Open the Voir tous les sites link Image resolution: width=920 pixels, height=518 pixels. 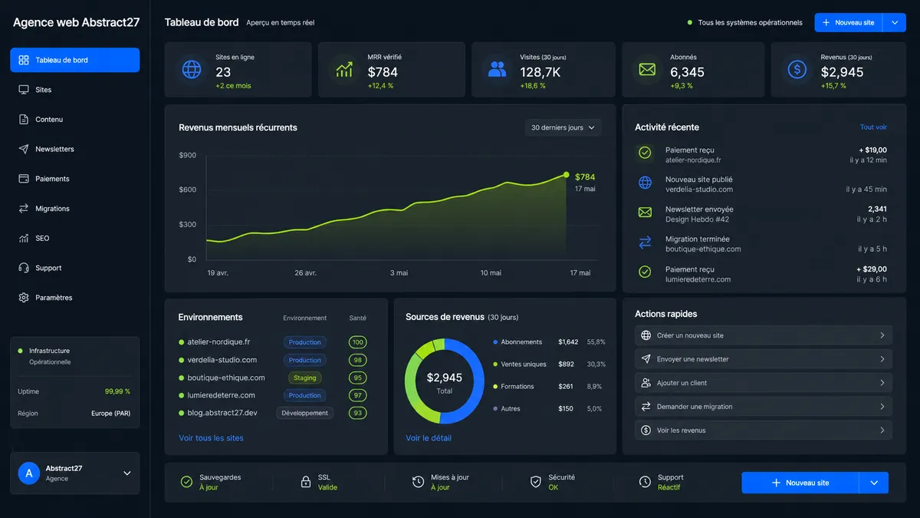[x=211, y=438]
